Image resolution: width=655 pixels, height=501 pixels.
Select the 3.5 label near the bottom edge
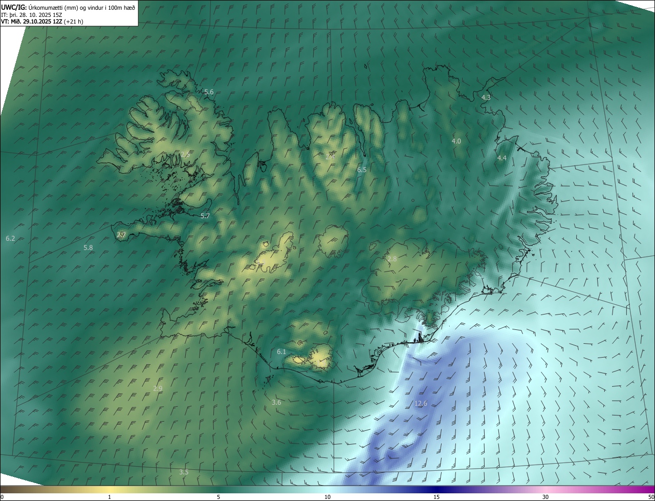point(184,472)
